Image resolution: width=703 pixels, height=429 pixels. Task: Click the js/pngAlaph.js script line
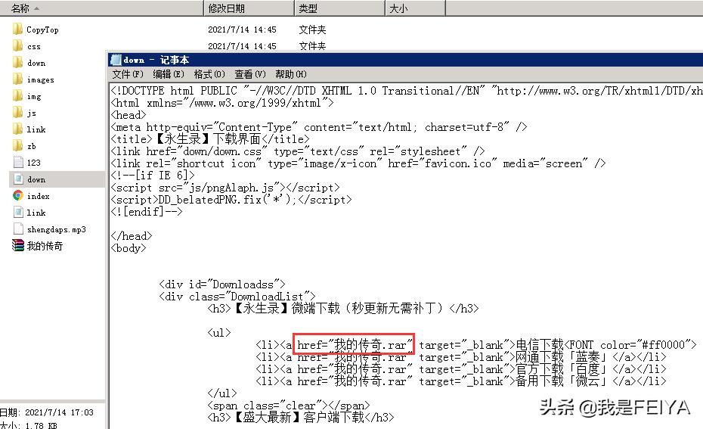(225, 188)
